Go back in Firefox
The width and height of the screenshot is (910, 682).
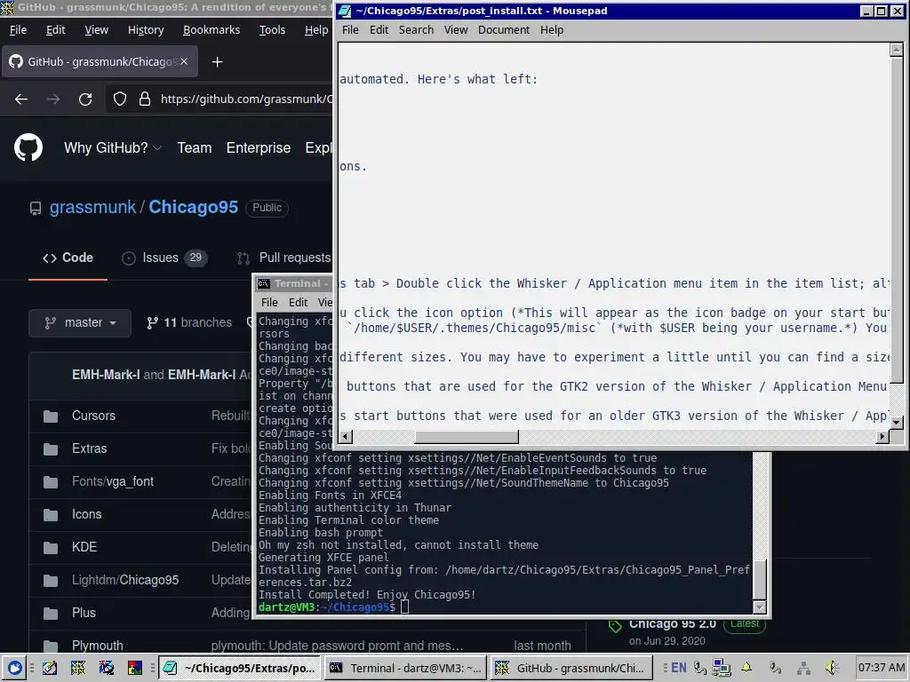coord(21,99)
